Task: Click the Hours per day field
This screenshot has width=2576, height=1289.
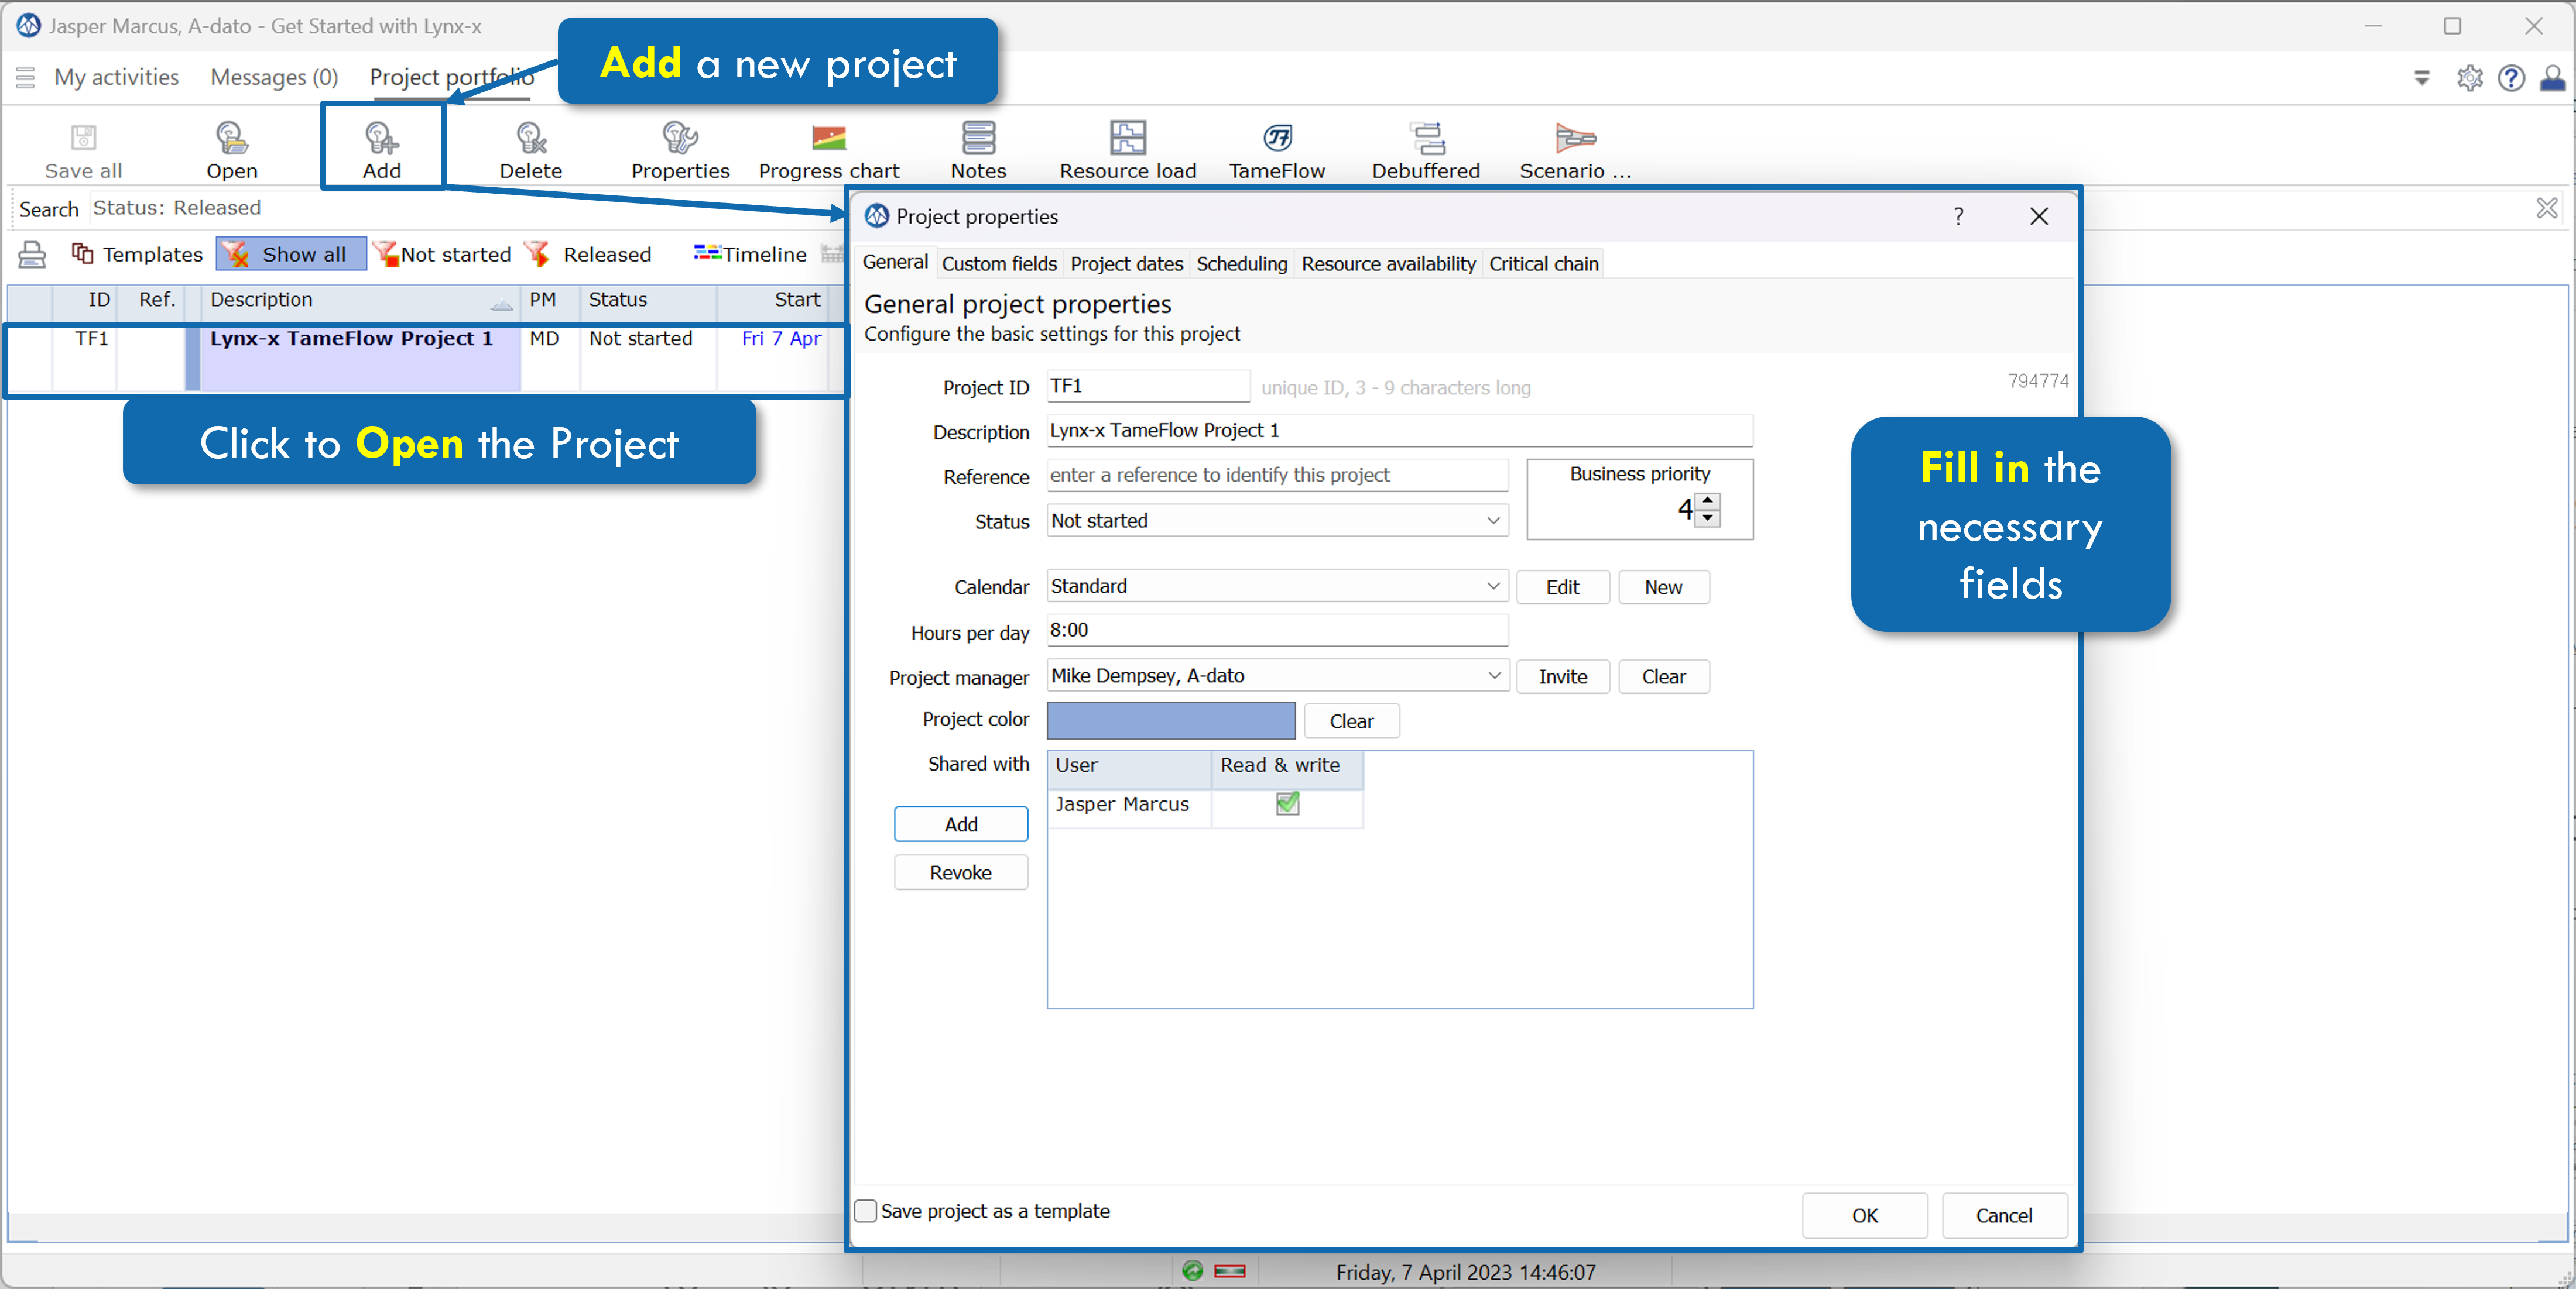Action: [x=1277, y=631]
